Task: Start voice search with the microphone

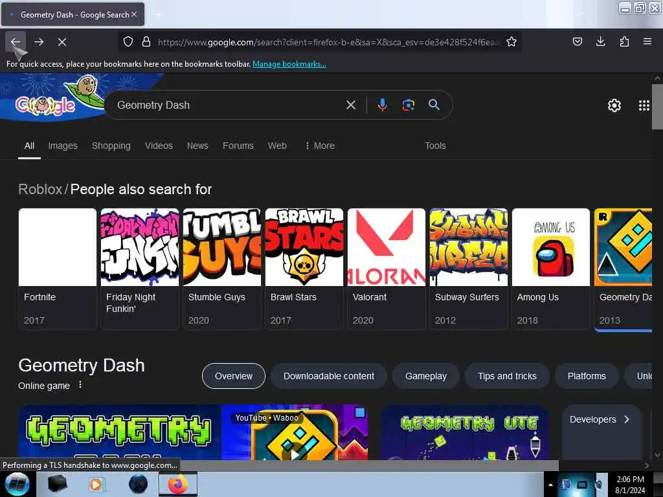Action: coord(382,105)
